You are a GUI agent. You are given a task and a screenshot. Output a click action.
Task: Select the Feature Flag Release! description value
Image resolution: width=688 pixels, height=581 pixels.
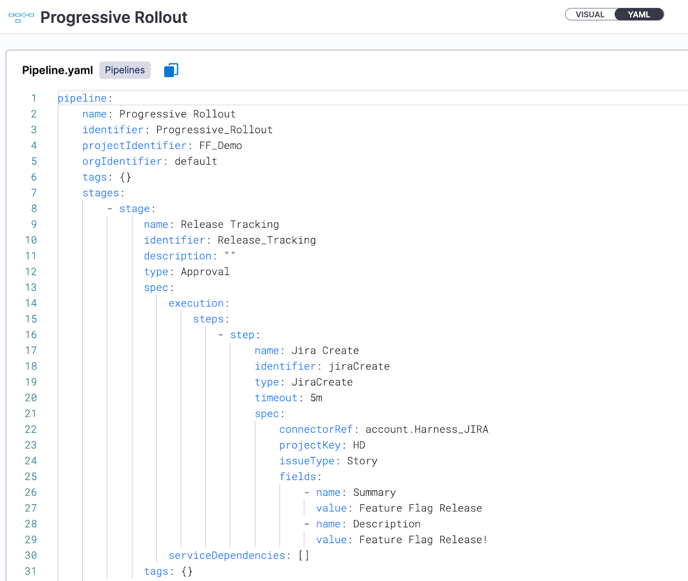(x=422, y=539)
